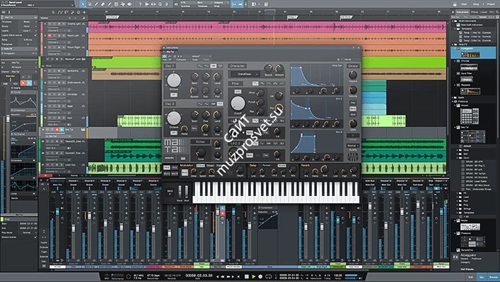The height and width of the screenshot is (282, 500).
Task: Select the Bend tool in the toolbar
Action: [x=123, y=4]
